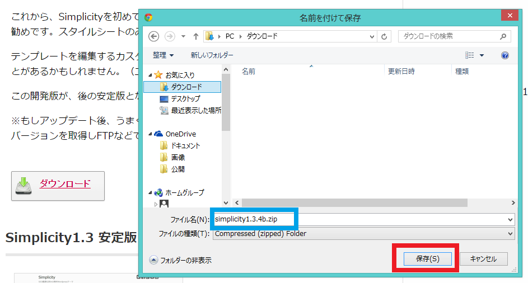Click フォルダーの非表示 to hide folders
The width and height of the screenshot is (528, 283).
[180, 260]
